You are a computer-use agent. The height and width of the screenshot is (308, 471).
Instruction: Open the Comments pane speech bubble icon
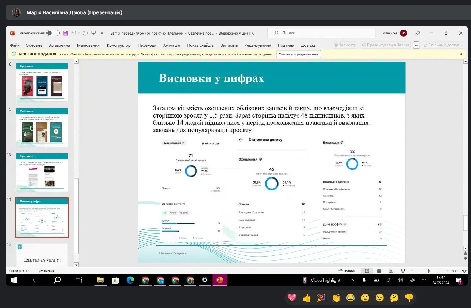point(416,45)
